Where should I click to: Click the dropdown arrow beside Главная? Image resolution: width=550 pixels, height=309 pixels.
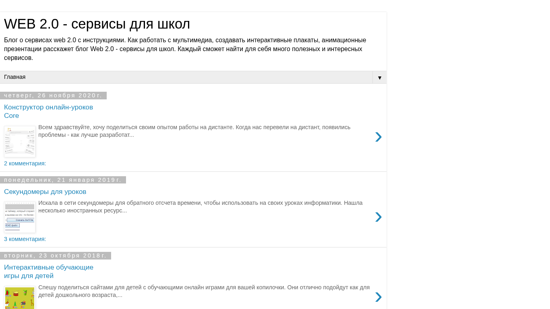coord(379,78)
